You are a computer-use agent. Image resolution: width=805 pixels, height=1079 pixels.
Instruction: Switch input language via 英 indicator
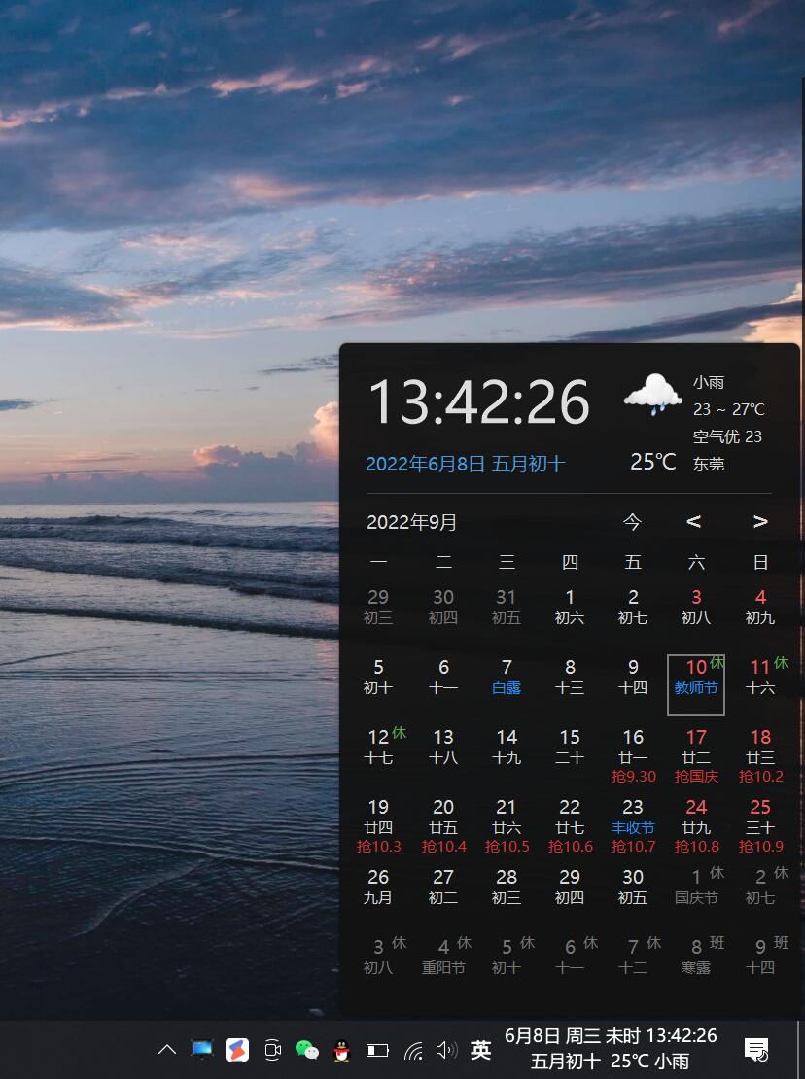[480, 1050]
